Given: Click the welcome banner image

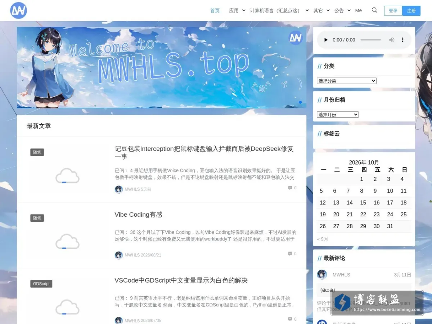Looking at the screenshot, I should pos(162,68).
